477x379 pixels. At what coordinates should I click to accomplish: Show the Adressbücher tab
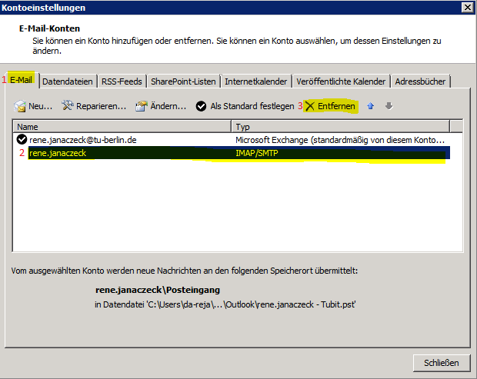420,81
